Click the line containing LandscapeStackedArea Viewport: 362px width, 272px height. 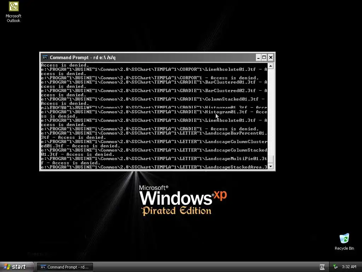click(x=154, y=167)
